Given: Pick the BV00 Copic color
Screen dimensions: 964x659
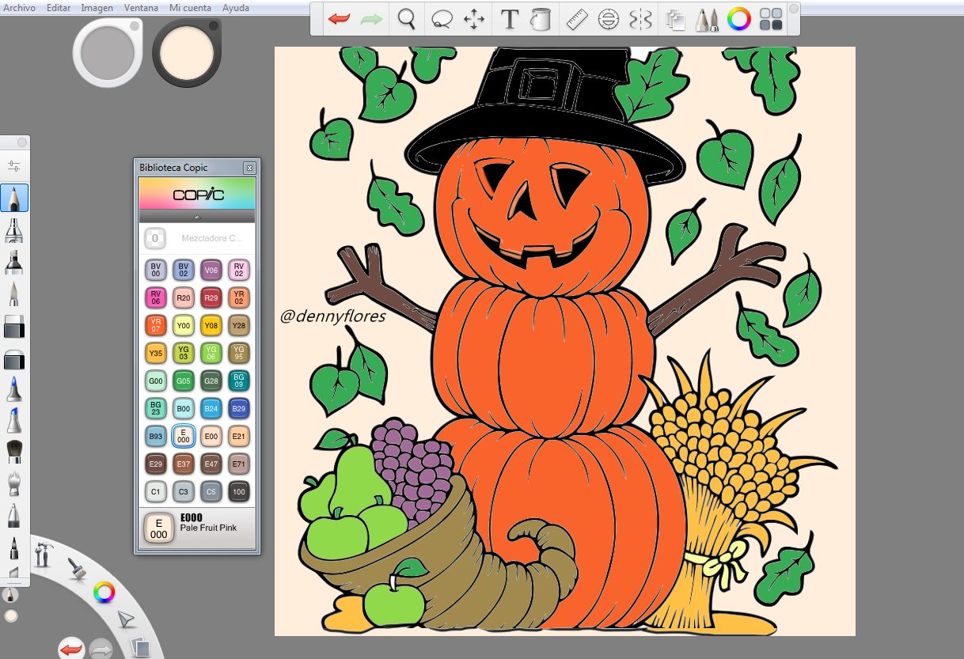Looking at the screenshot, I should [x=156, y=270].
